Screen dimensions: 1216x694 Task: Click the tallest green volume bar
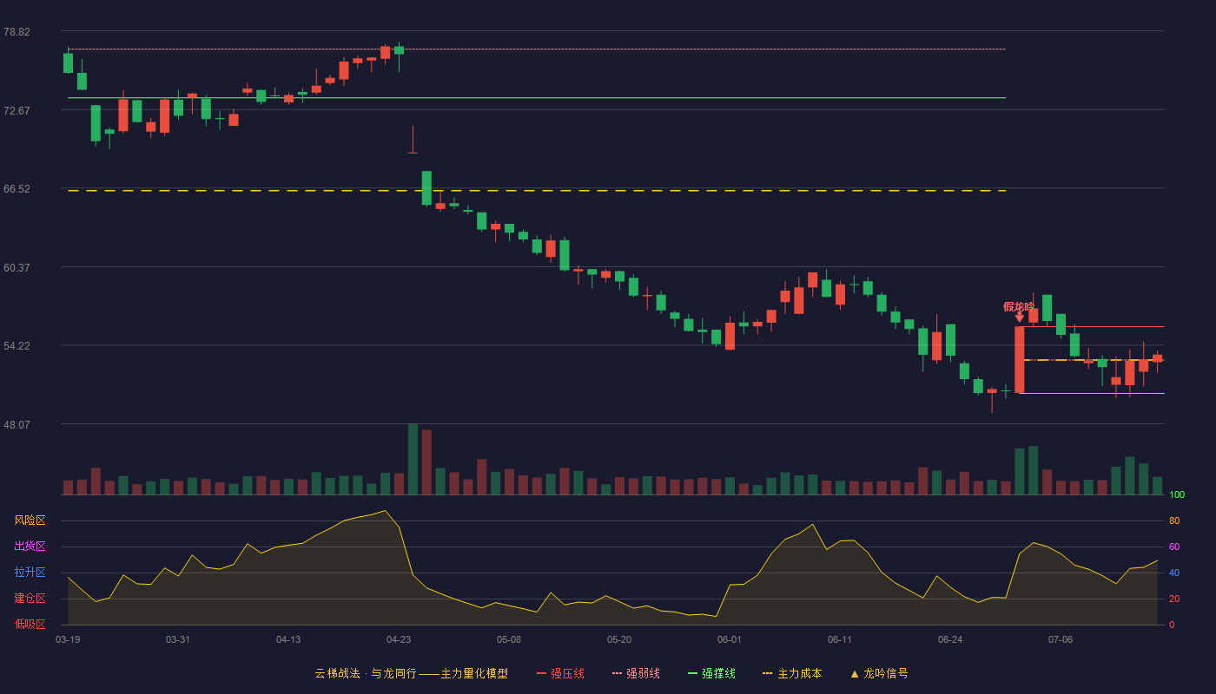pos(413,459)
